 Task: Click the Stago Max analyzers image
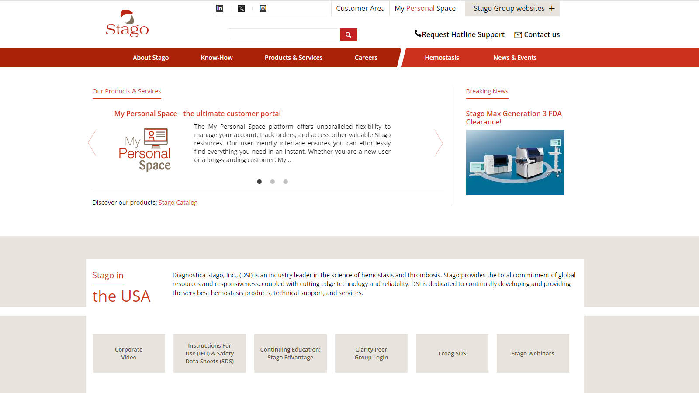pyautogui.click(x=515, y=162)
